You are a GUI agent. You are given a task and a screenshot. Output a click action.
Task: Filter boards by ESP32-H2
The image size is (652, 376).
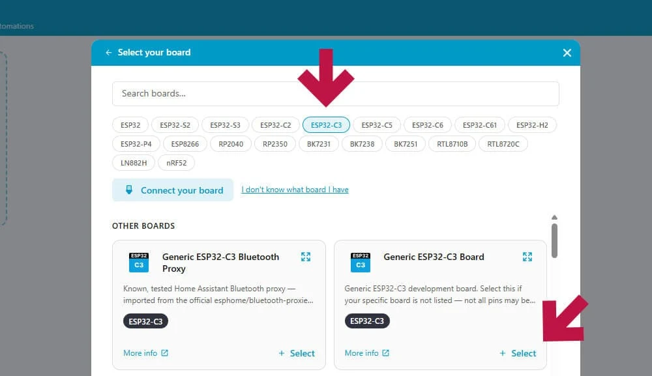click(x=532, y=125)
